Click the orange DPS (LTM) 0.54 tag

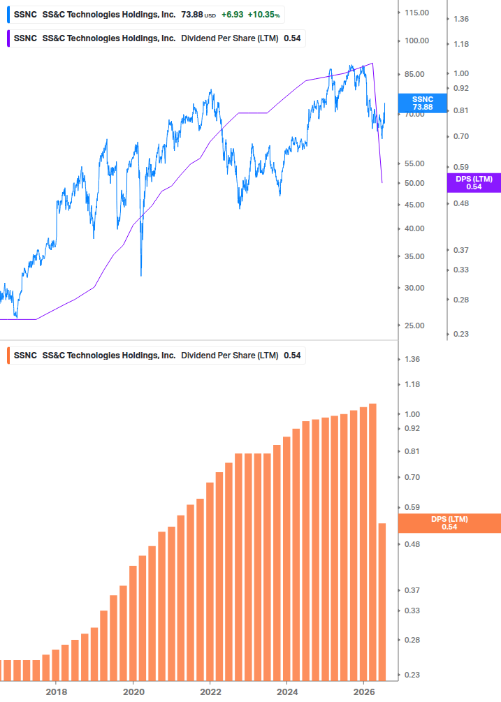point(449,523)
